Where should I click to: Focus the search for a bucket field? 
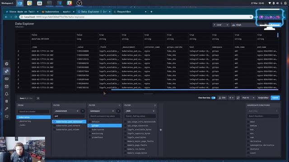33,112
